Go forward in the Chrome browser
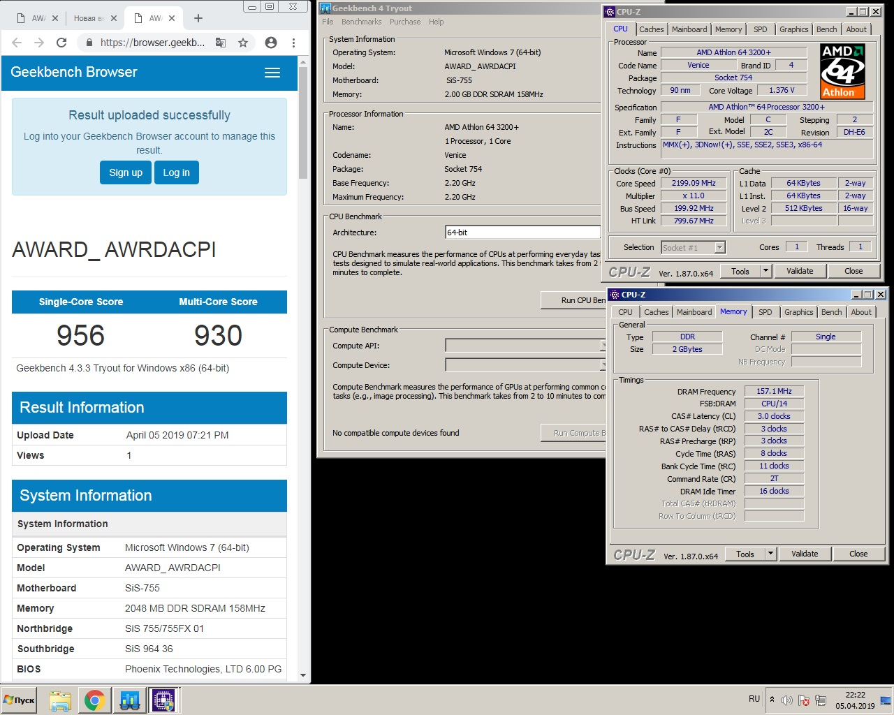Screen dimensions: 894x715 point(39,43)
